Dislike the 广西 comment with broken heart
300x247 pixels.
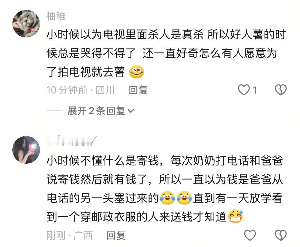281,235
